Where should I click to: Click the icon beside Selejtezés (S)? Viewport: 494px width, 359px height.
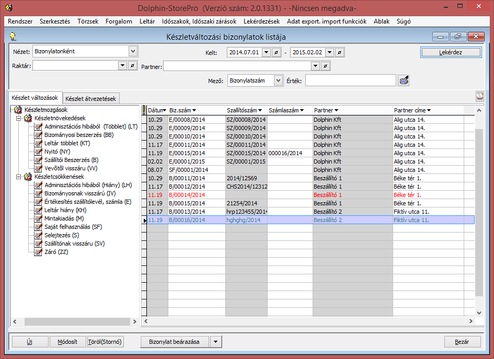tap(38, 235)
